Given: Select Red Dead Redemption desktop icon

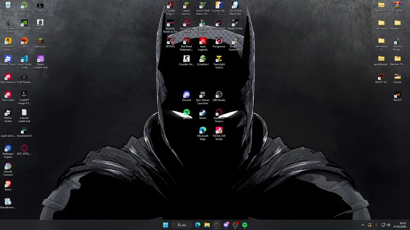Looking at the screenshot, I should tap(186, 44).
